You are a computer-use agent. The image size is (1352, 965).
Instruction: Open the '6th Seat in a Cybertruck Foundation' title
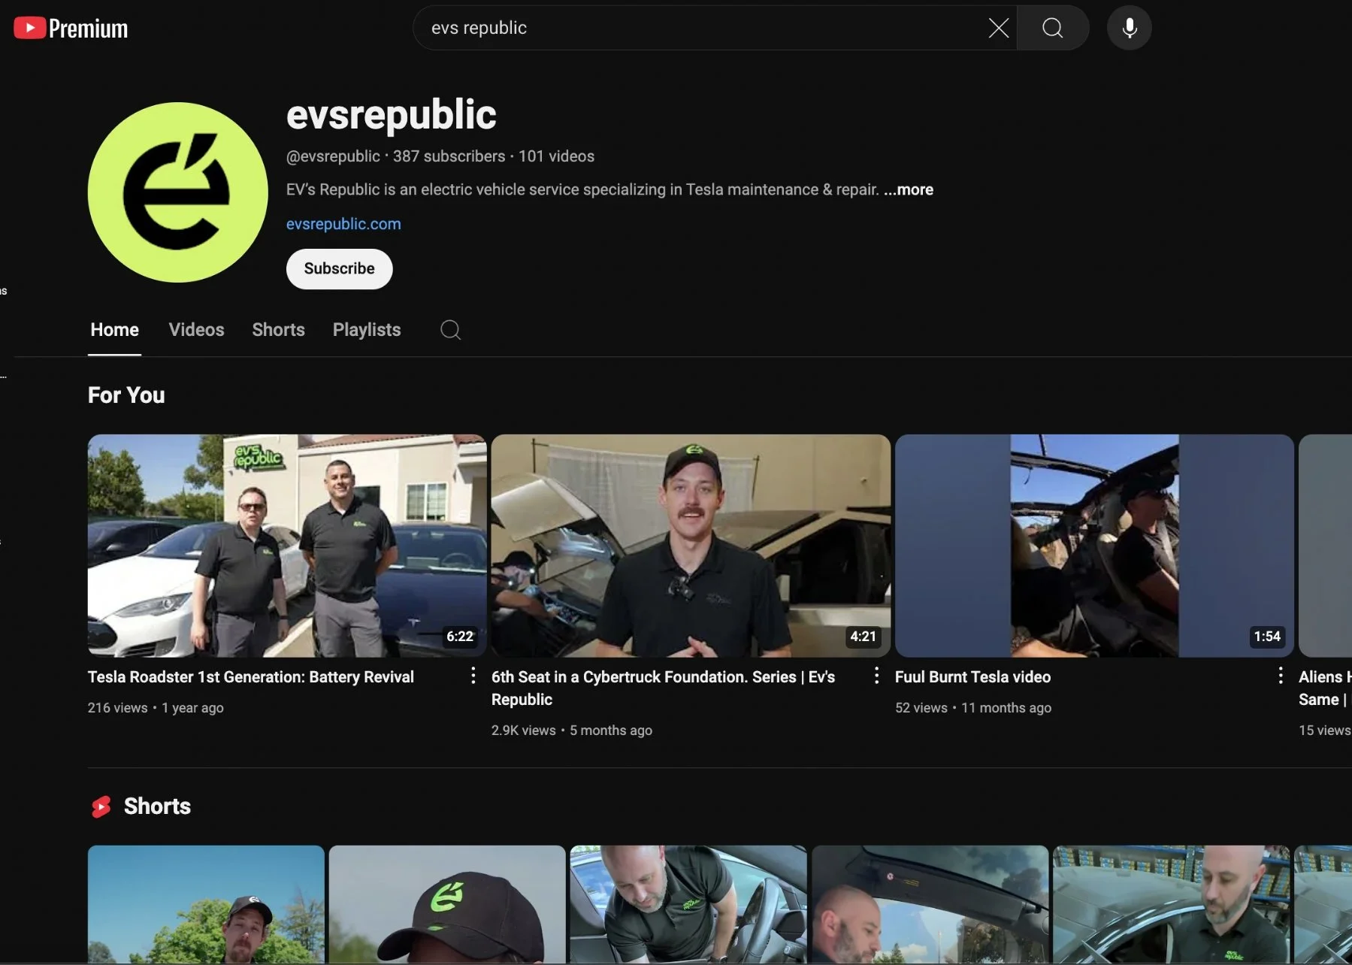[663, 688]
